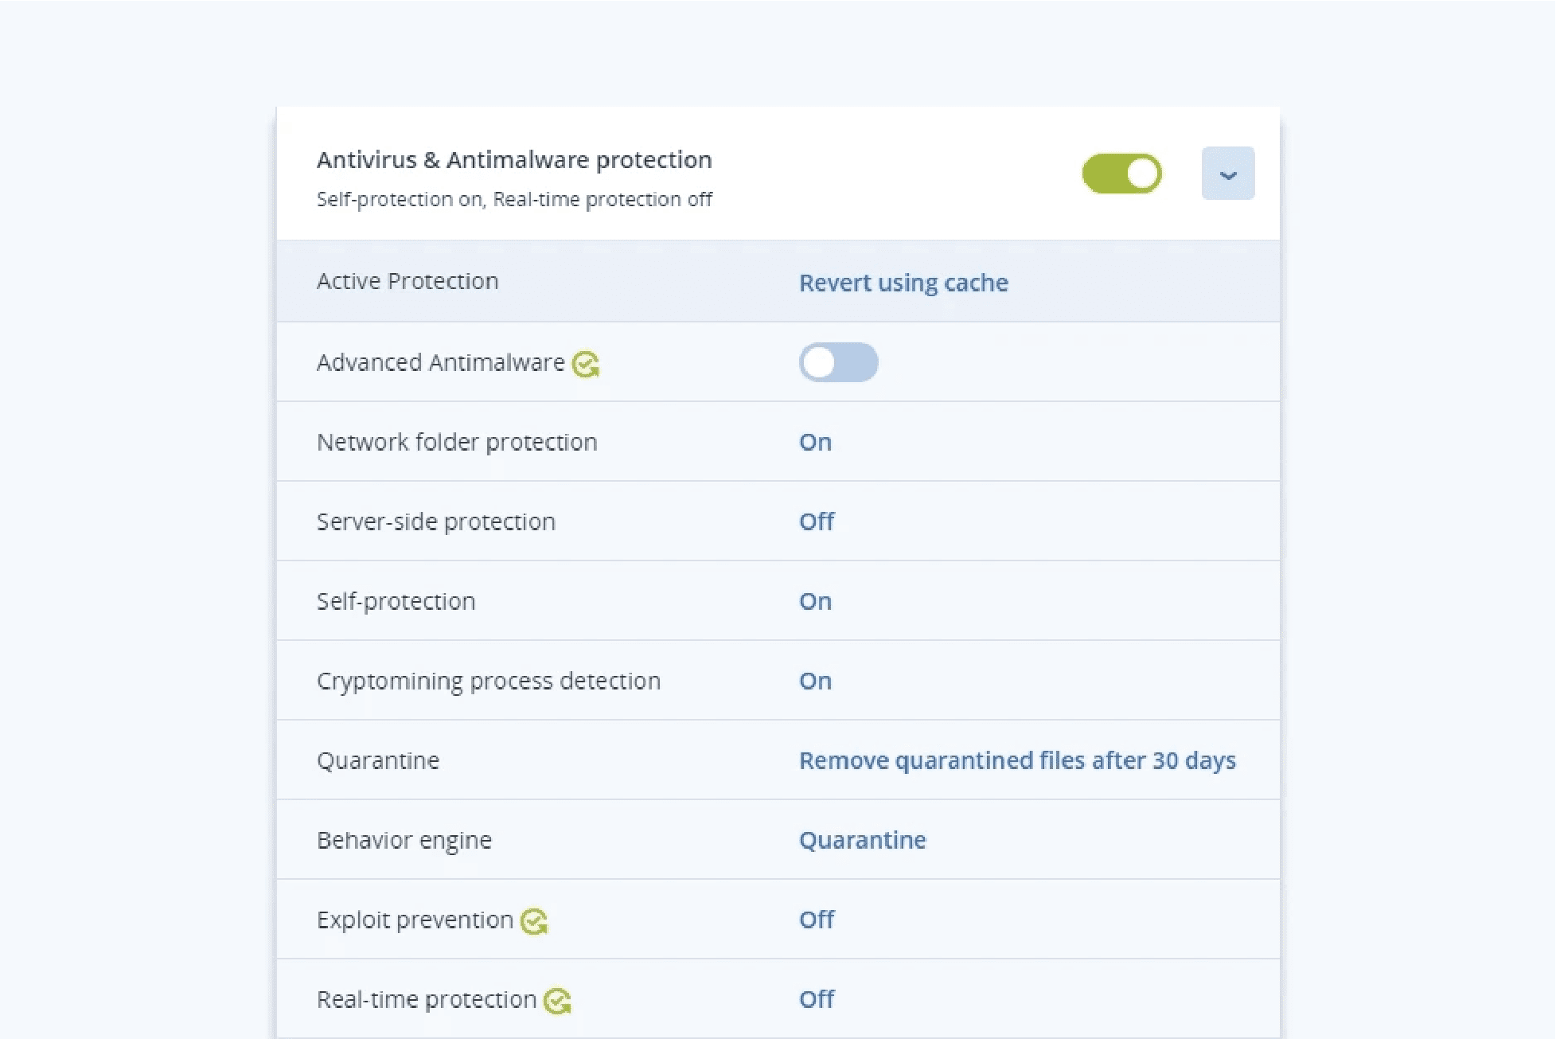Select the Quarantine row label
The width and height of the screenshot is (1556, 1039).
(378, 760)
